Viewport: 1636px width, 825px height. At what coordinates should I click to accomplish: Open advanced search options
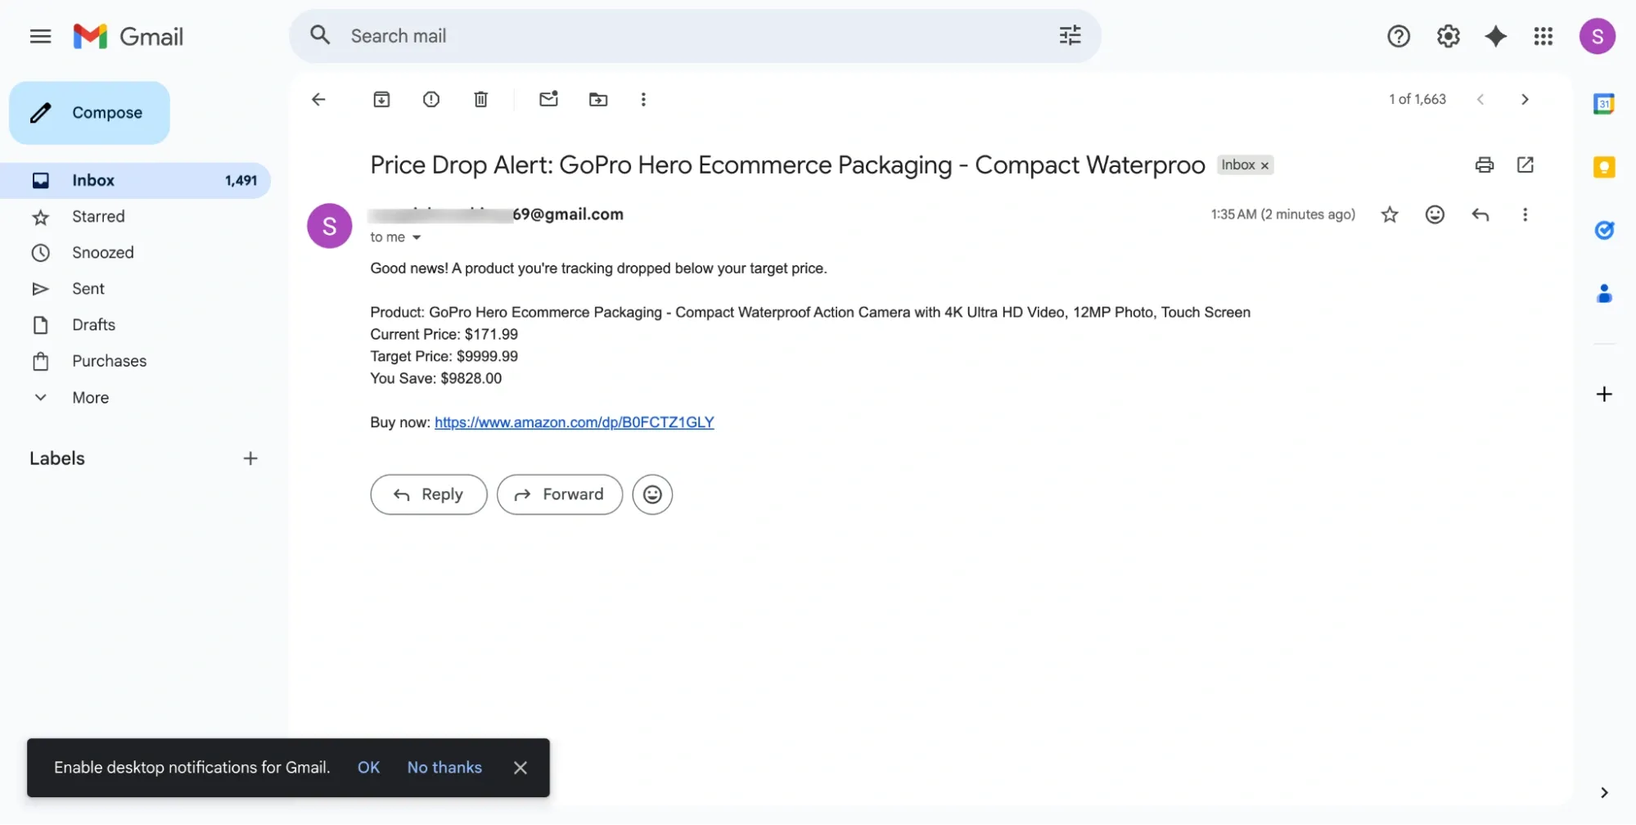coord(1069,35)
